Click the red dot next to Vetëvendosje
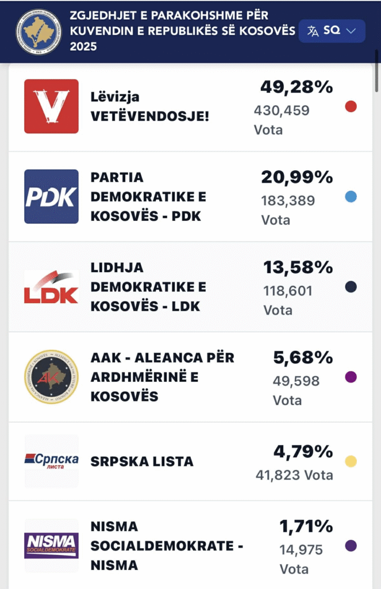 pyautogui.click(x=351, y=106)
